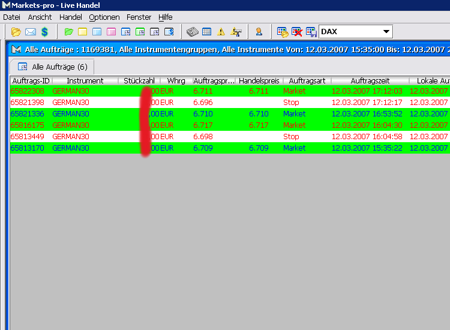Click timestamp 12.03.2007 16:53:52
450x330 pixels.
367,114
